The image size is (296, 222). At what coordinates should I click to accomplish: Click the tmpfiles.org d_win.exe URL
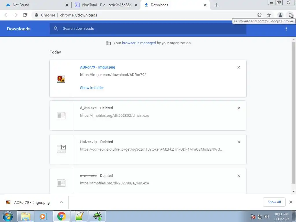[x=114, y=116]
